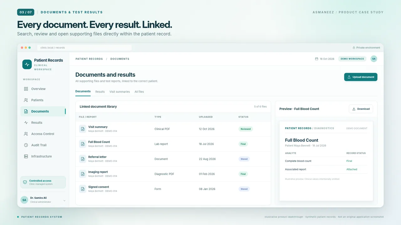
Task: Switch to the Documents tab
Action: tap(83, 92)
